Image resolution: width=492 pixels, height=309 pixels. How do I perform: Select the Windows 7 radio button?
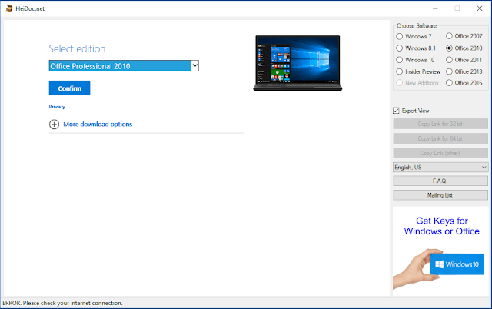tap(399, 36)
